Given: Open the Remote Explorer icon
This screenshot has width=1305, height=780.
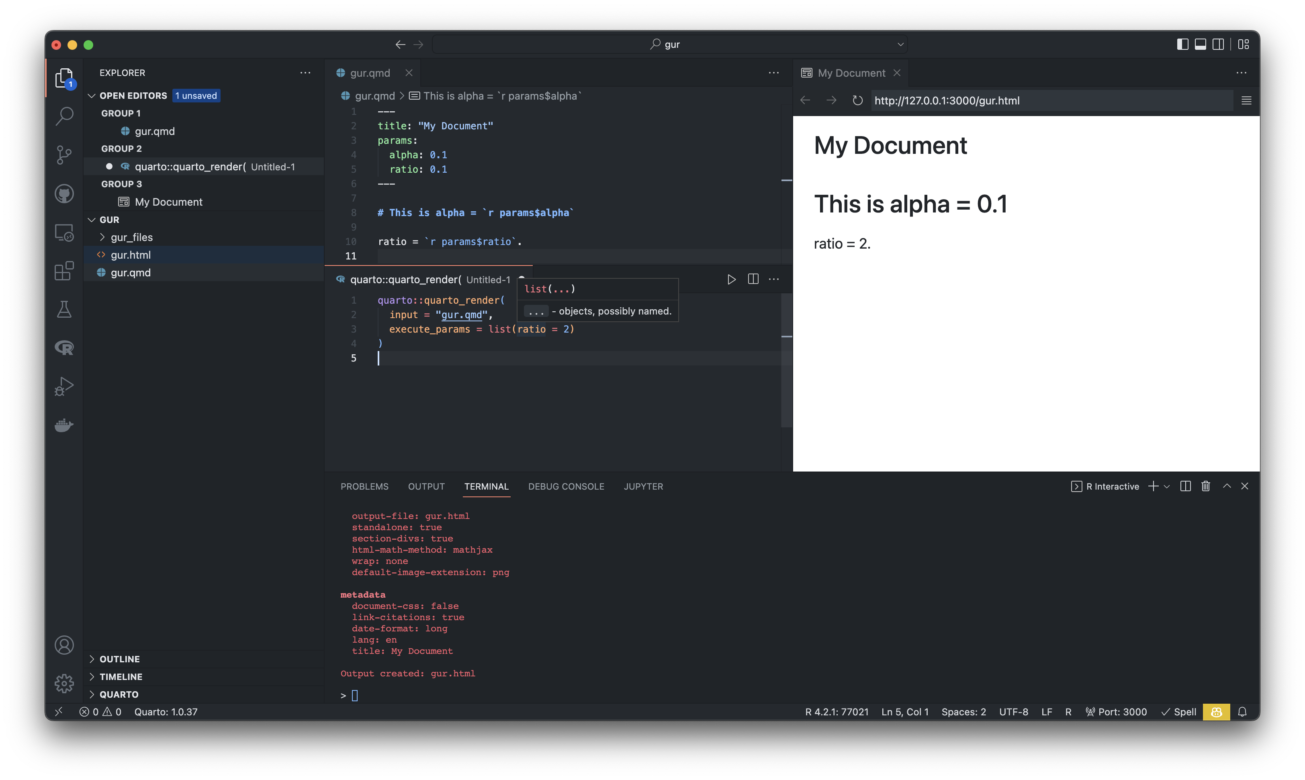Looking at the screenshot, I should (64, 233).
